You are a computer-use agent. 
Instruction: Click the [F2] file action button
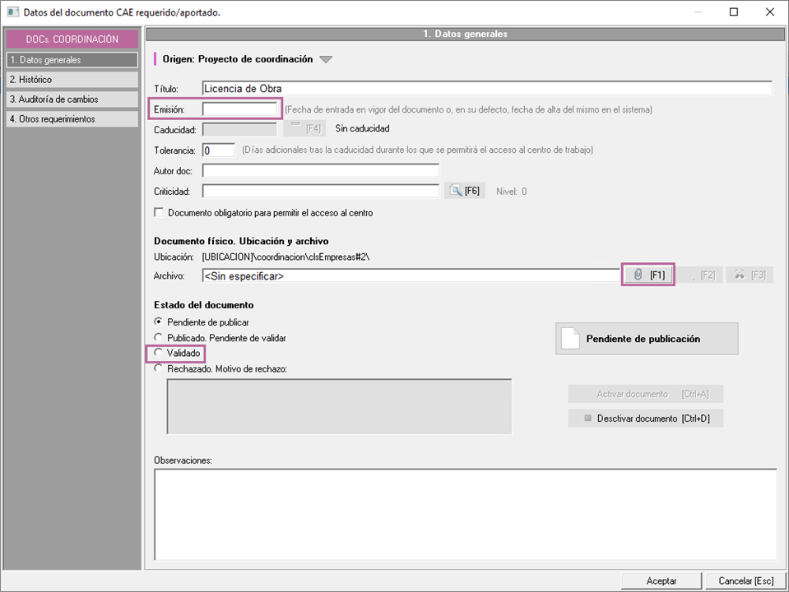(700, 275)
